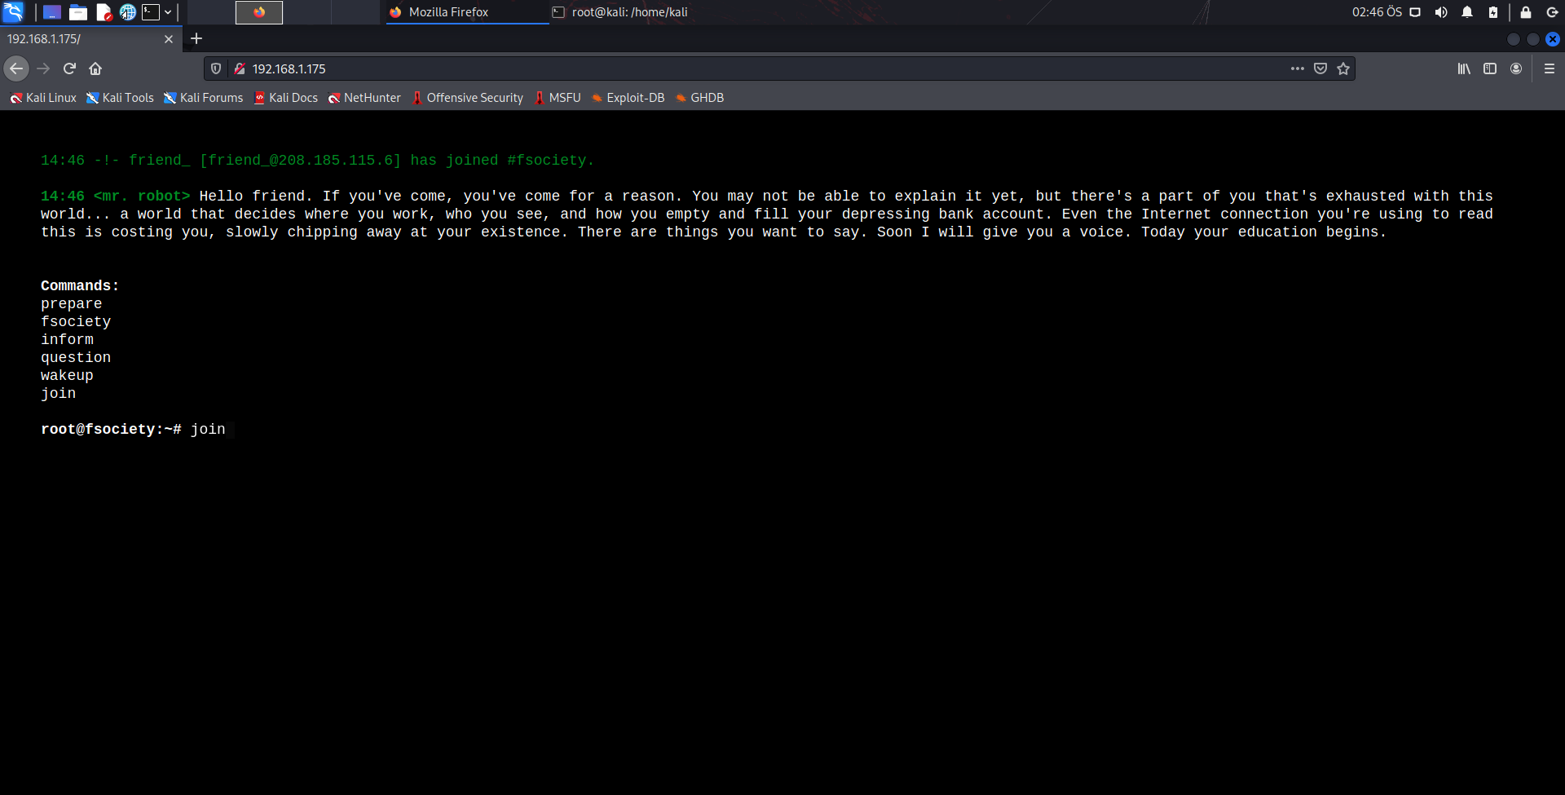The image size is (1565, 795).
Task: Click the 'question' command text
Action: coord(76,358)
